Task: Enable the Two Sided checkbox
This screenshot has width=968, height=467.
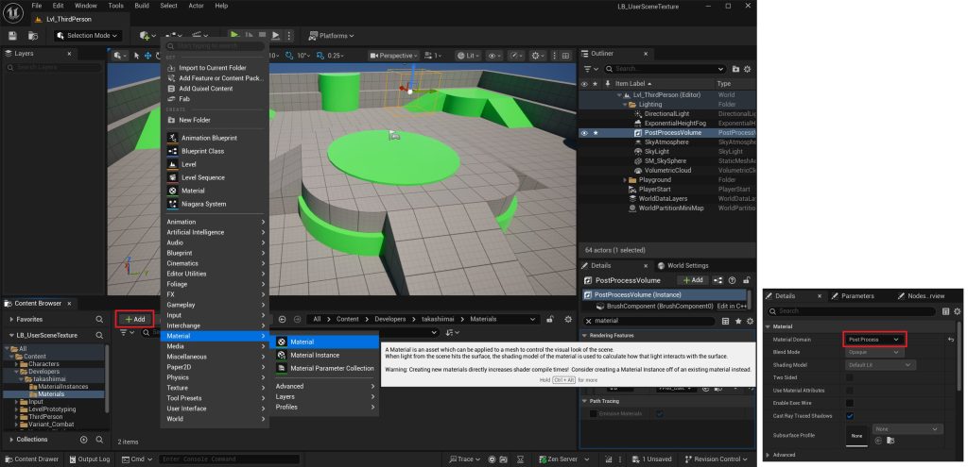Action: (x=850, y=377)
